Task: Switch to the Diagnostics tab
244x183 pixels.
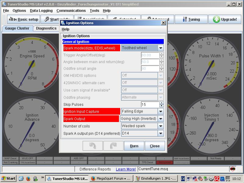Action: pos(46,28)
